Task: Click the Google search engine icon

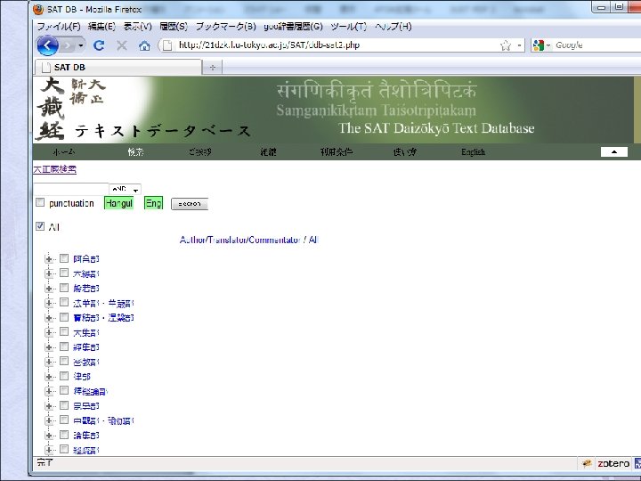Action: click(539, 45)
